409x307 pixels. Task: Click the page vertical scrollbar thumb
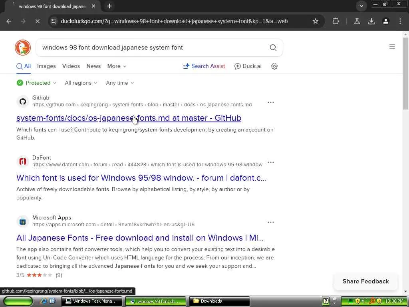405,74
